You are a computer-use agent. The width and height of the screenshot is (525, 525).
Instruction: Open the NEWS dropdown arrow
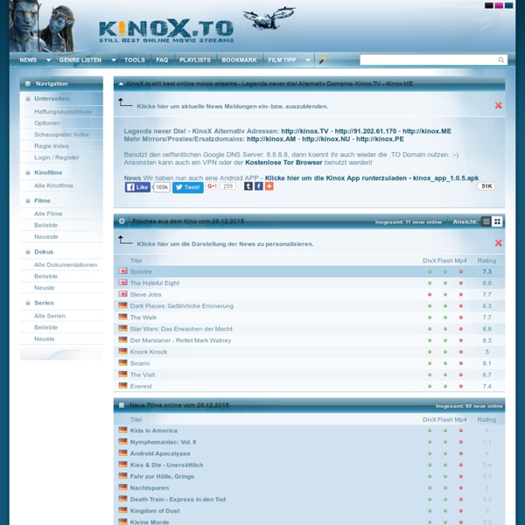pos(48,60)
